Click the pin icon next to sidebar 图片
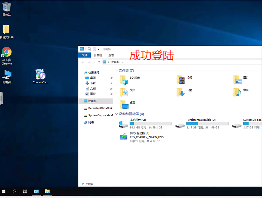262x198 pixels. click(x=111, y=94)
